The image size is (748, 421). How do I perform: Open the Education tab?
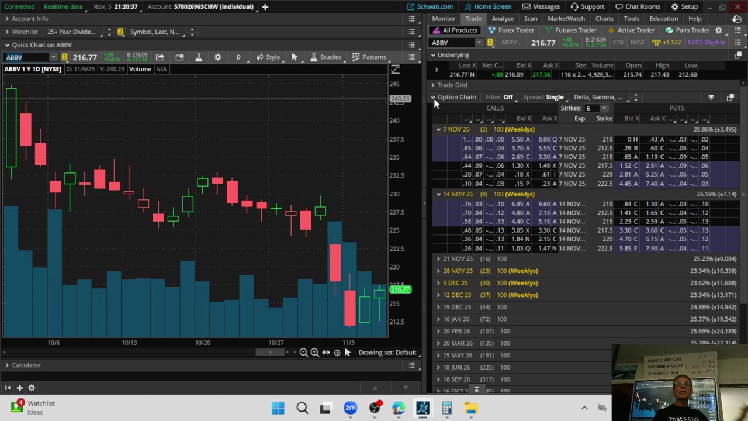(x=664, y=19)
